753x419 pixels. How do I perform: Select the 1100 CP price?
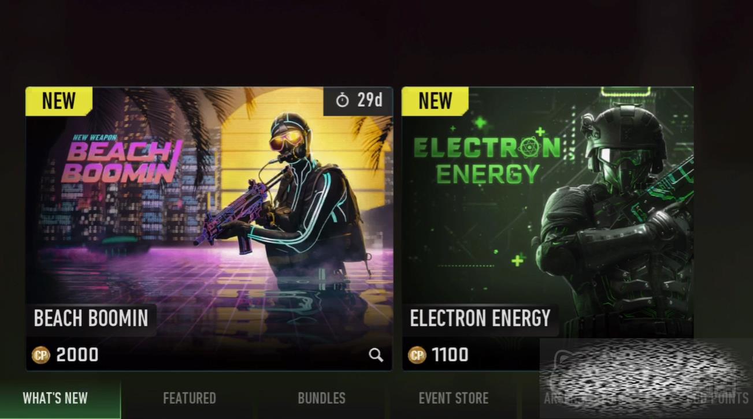point(450,355)
